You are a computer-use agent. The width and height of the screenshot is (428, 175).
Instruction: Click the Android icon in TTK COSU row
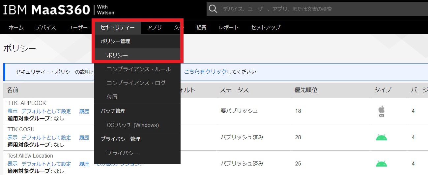(381, 137)
